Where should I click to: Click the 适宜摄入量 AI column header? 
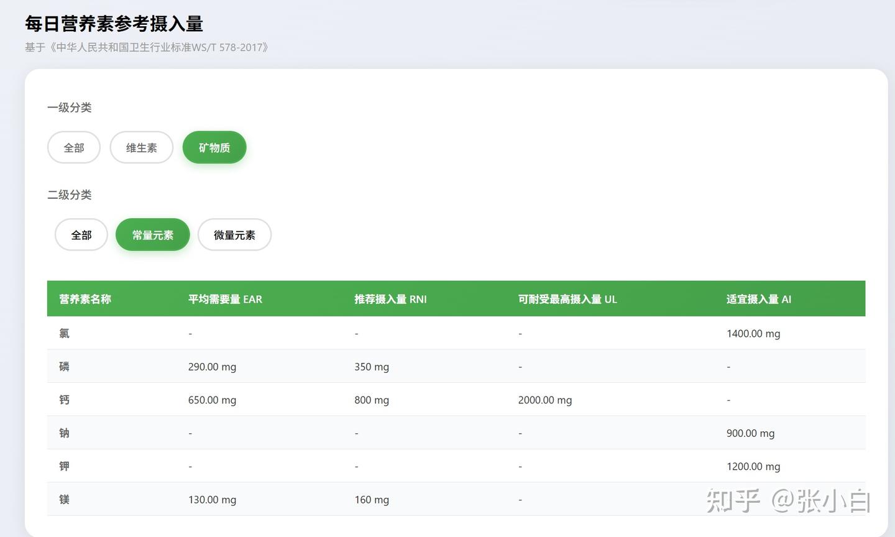tap(758, 299)
